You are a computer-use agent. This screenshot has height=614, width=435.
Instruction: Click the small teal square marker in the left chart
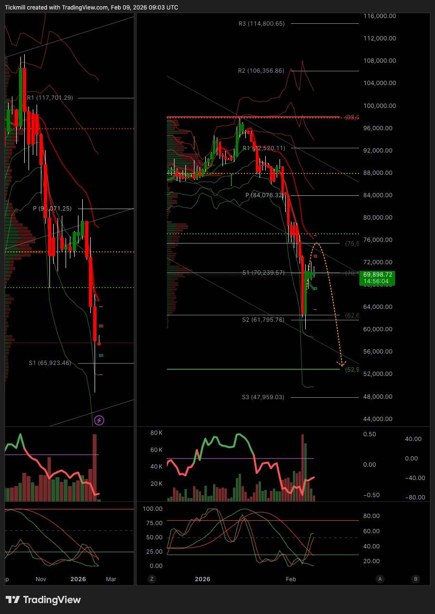click(101, 355)
